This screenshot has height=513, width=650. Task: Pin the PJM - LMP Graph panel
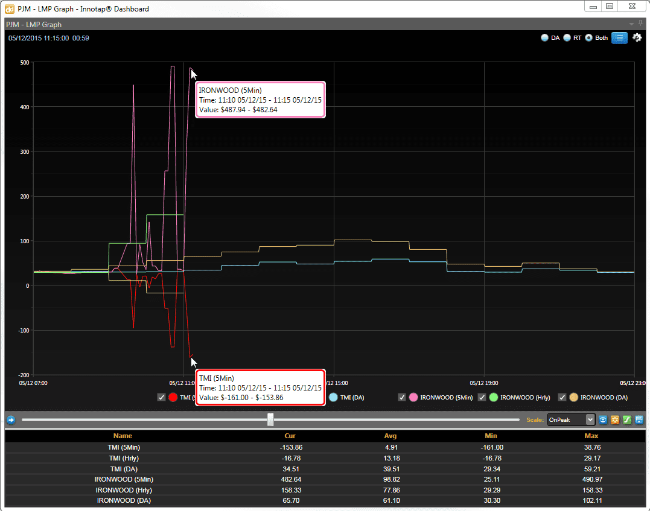(641, 23)
